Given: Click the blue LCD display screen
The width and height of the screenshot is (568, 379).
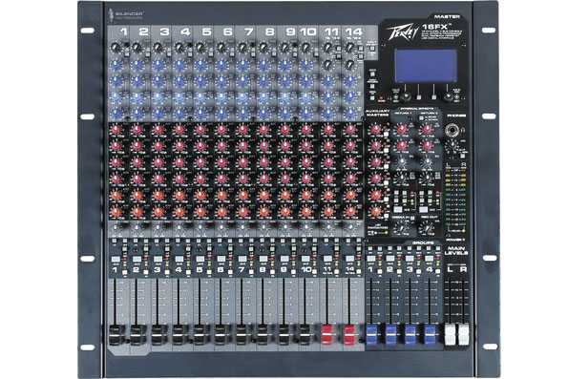Looking at the screenshot, I should [x=426, y=66].
